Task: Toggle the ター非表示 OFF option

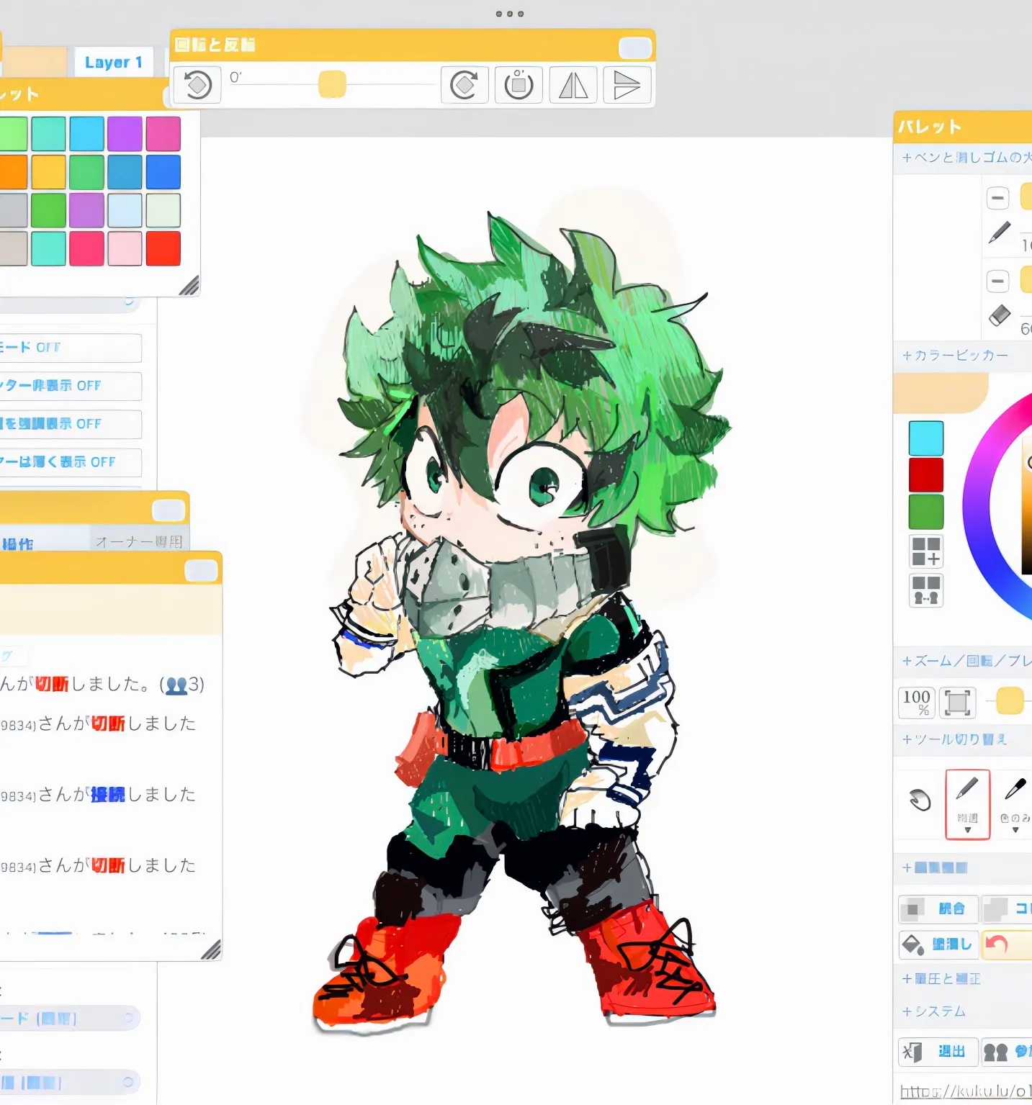Action: (x=70, y=386)
